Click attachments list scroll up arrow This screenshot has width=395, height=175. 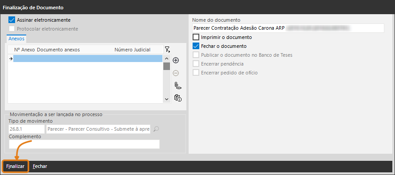[x=166, y=58]
